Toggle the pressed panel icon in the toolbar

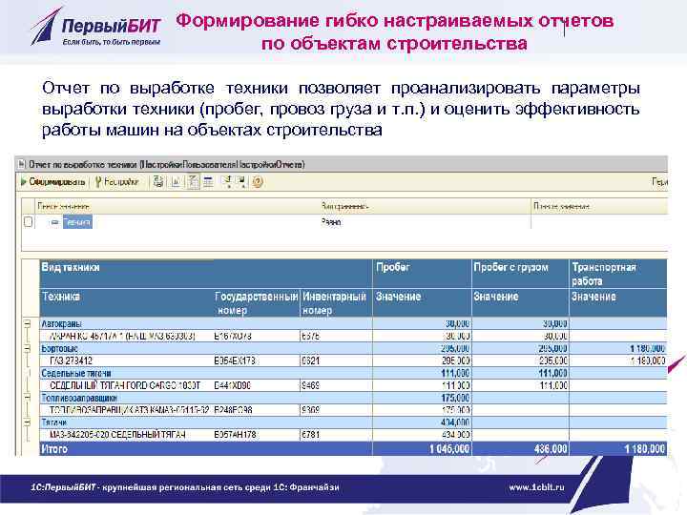tap(193, 182)
